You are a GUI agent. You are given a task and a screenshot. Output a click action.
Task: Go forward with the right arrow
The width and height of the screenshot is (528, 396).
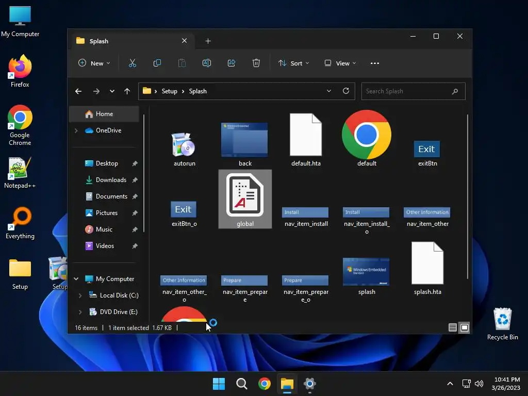(x=96, y=91)
